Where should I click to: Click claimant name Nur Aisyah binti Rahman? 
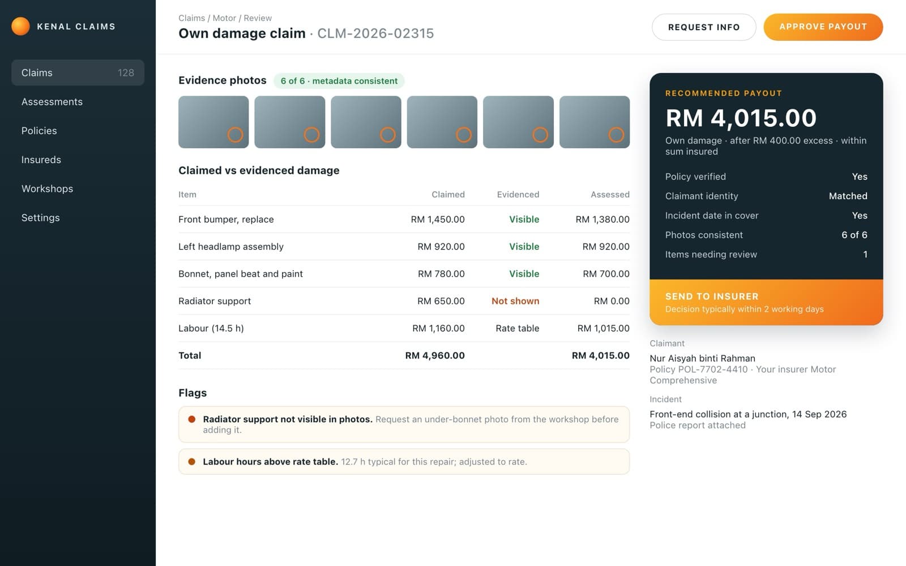(702, 358)
